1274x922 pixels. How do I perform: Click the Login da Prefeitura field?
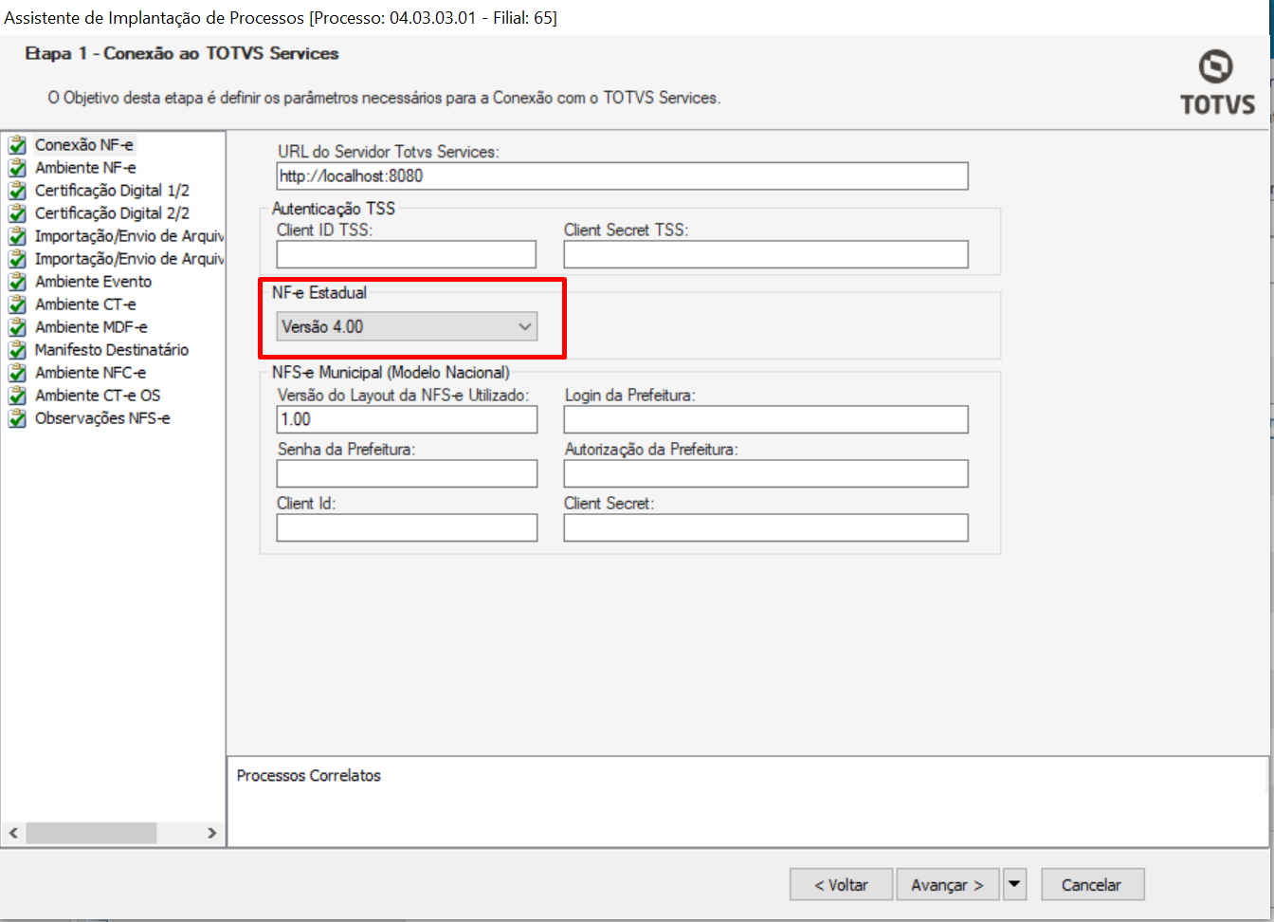(x=766, y=419)
